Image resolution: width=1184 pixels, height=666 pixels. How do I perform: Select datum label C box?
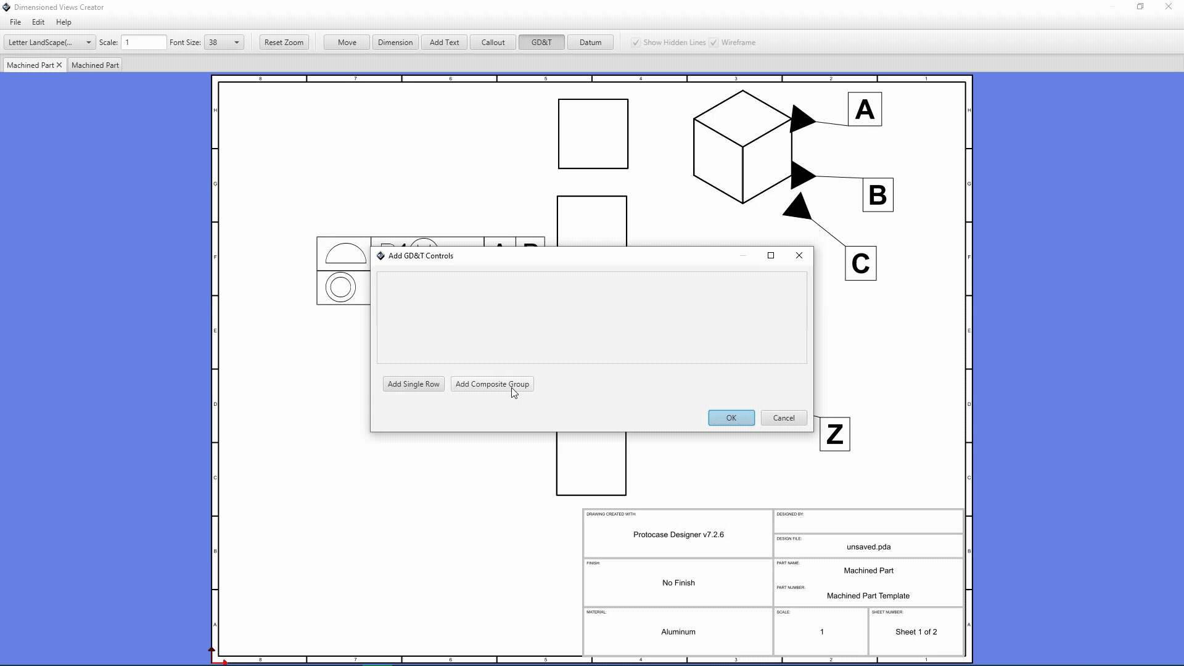point(860,263)
